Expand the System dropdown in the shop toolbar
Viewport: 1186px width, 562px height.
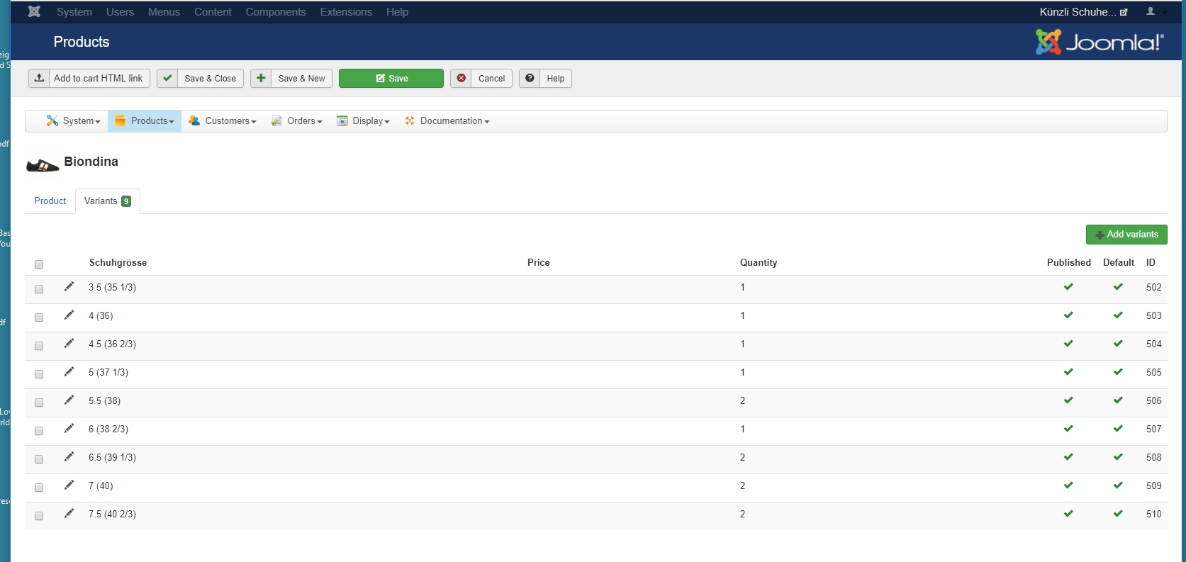73,121
